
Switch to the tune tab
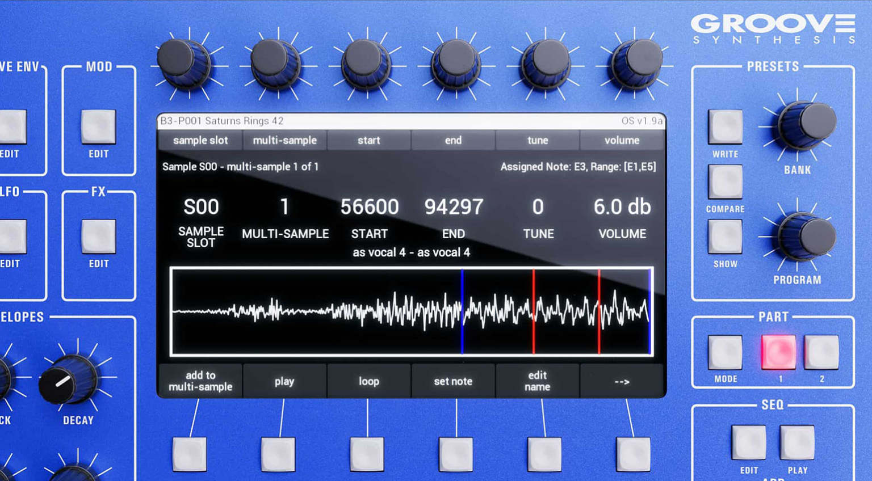click(x=536, y=140)
